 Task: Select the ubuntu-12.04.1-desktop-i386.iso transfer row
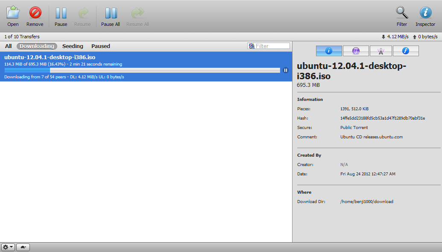tap(146, 66)
